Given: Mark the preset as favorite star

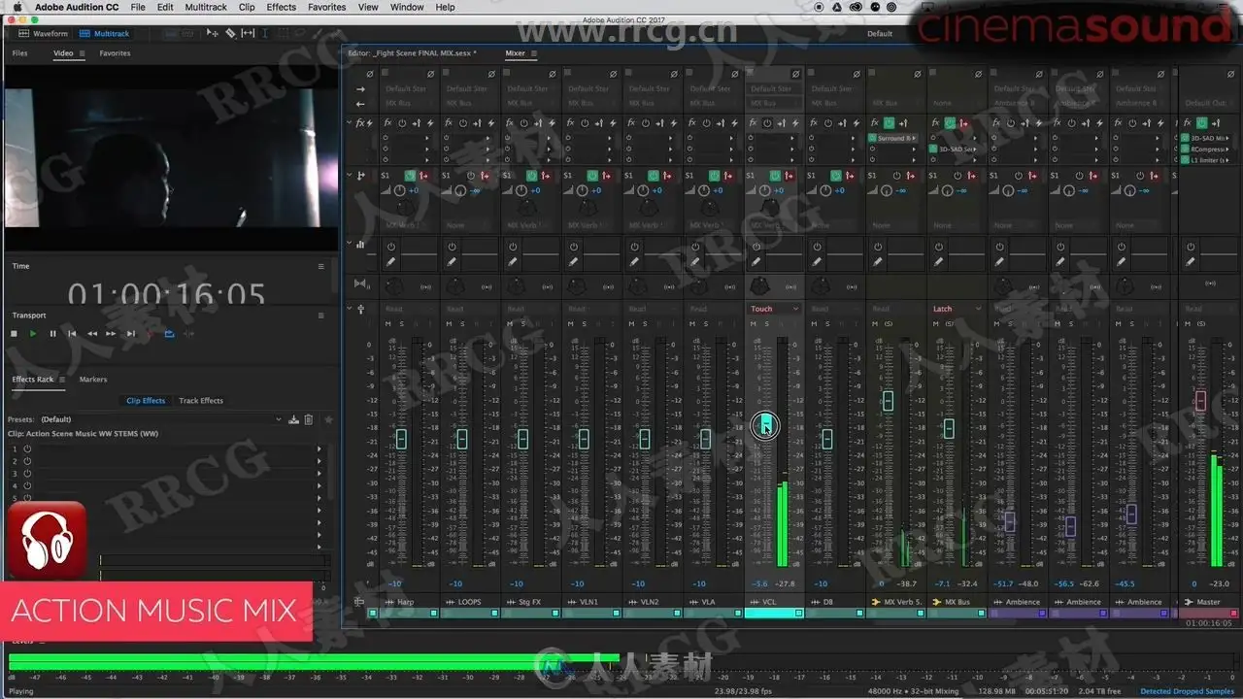Looking at the screenshot, I should tap(328, 419).
